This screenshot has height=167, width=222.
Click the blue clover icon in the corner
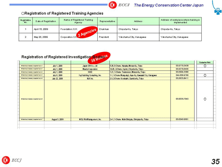click(x=218, y=11)
